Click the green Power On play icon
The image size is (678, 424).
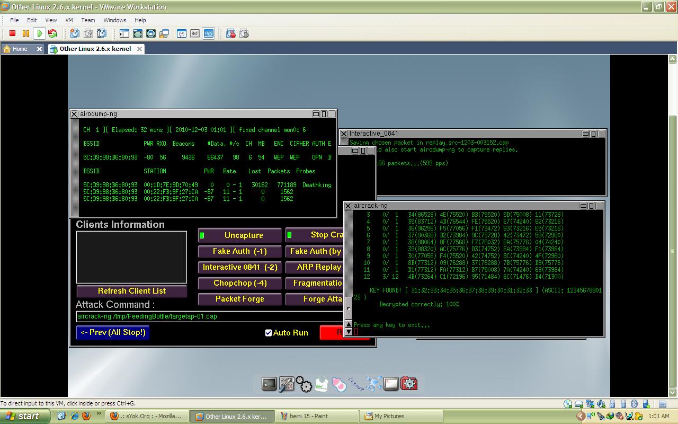pos(39,33)
